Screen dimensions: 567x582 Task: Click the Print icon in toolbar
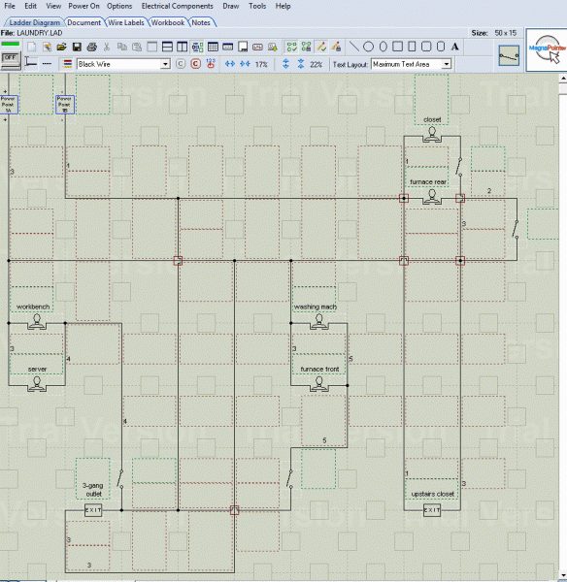92,48
